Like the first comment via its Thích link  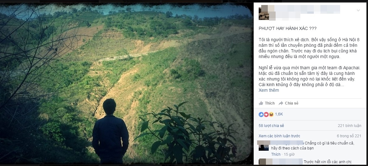pyautogui.click(x=276, y=154)
